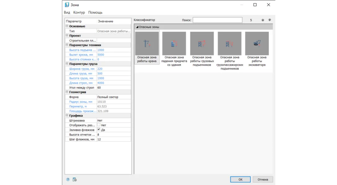
Task: Click the Тип value Опасная зона работы
Action: (114, 31)
